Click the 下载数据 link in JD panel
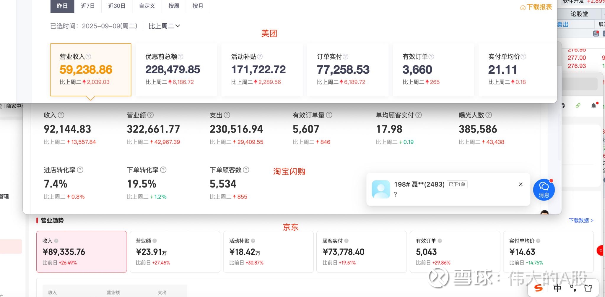This screenshot has width=605, height=297. (581, 220)
